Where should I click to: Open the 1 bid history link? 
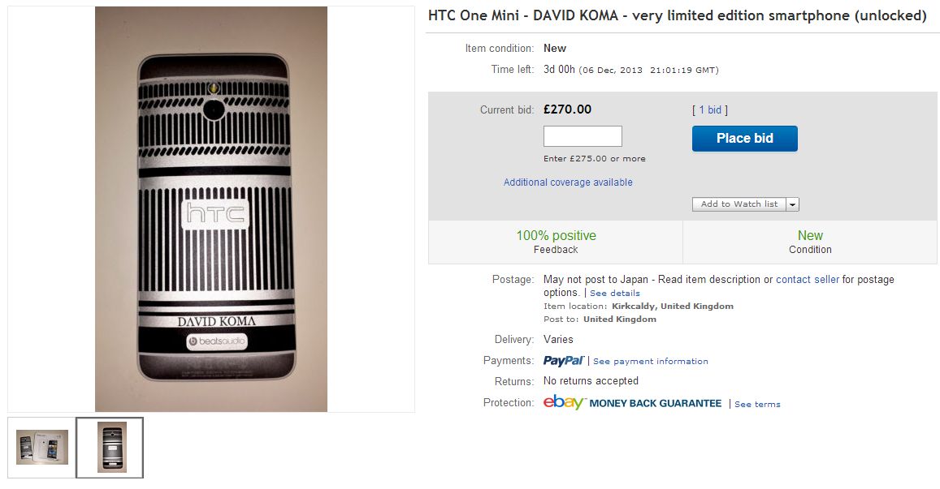[x=709, y=110]
